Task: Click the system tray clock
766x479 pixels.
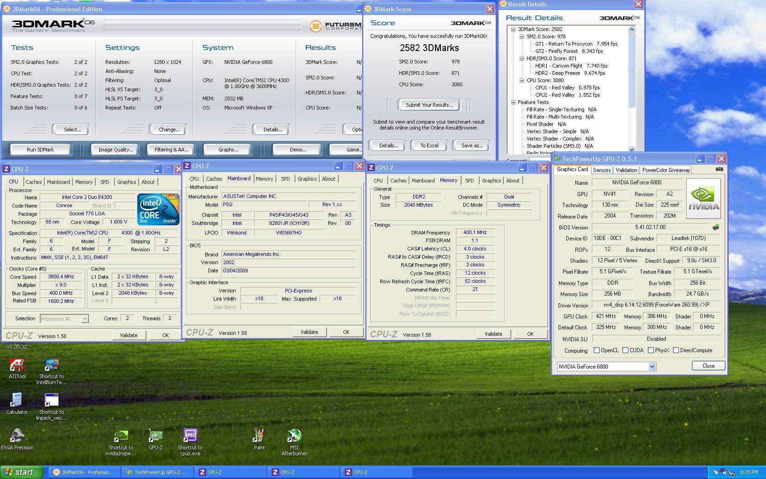Action: coord(749,472)
